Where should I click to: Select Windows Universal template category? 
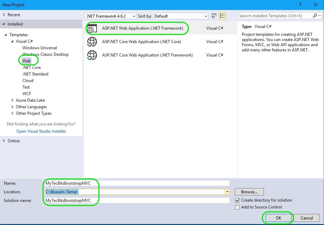point(40,48)
